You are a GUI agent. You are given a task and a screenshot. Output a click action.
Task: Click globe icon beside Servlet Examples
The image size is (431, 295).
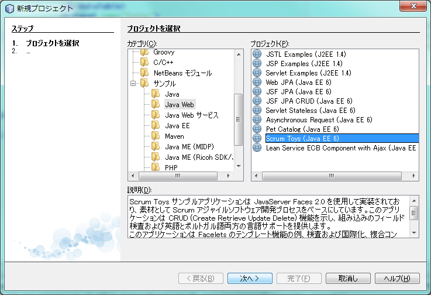coord(257,73)
